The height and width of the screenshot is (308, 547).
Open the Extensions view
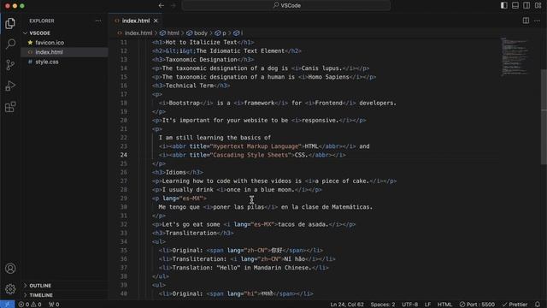tap(10, 107)
